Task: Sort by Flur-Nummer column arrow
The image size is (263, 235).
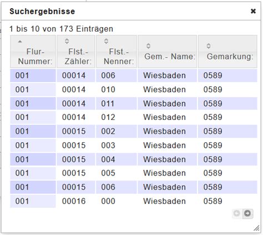Action: point(20,42)
